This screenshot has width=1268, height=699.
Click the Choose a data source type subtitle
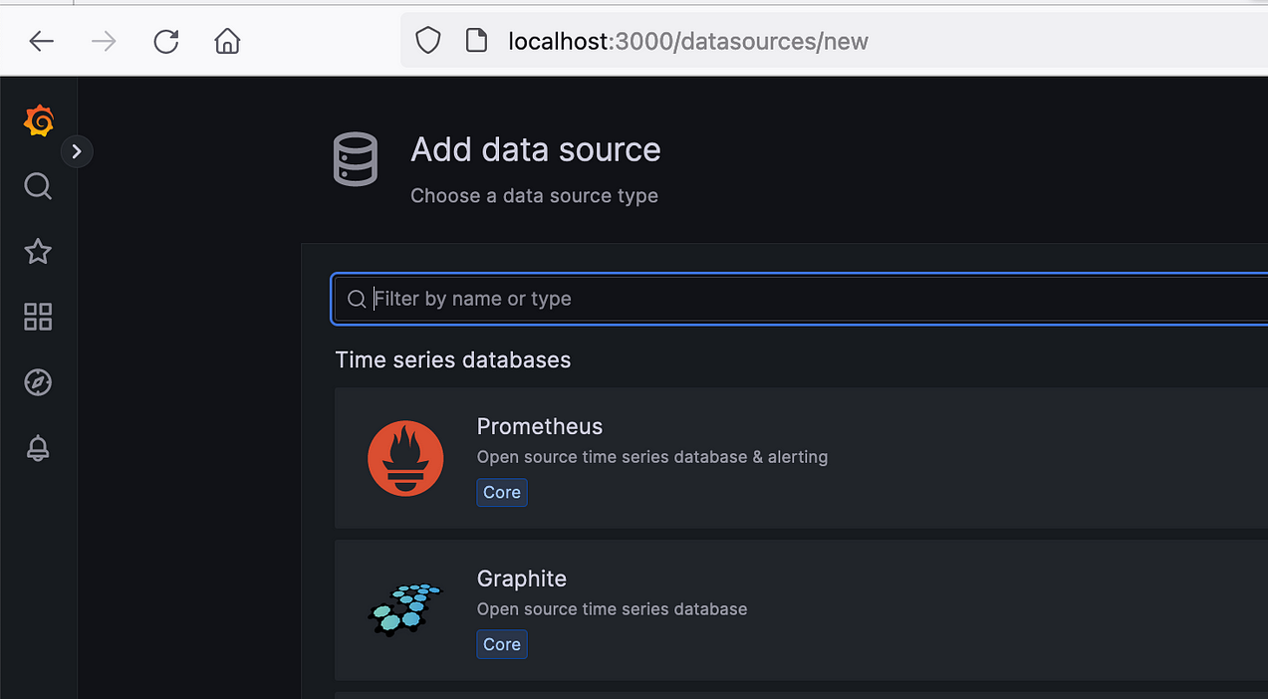(x=534, y=195)
